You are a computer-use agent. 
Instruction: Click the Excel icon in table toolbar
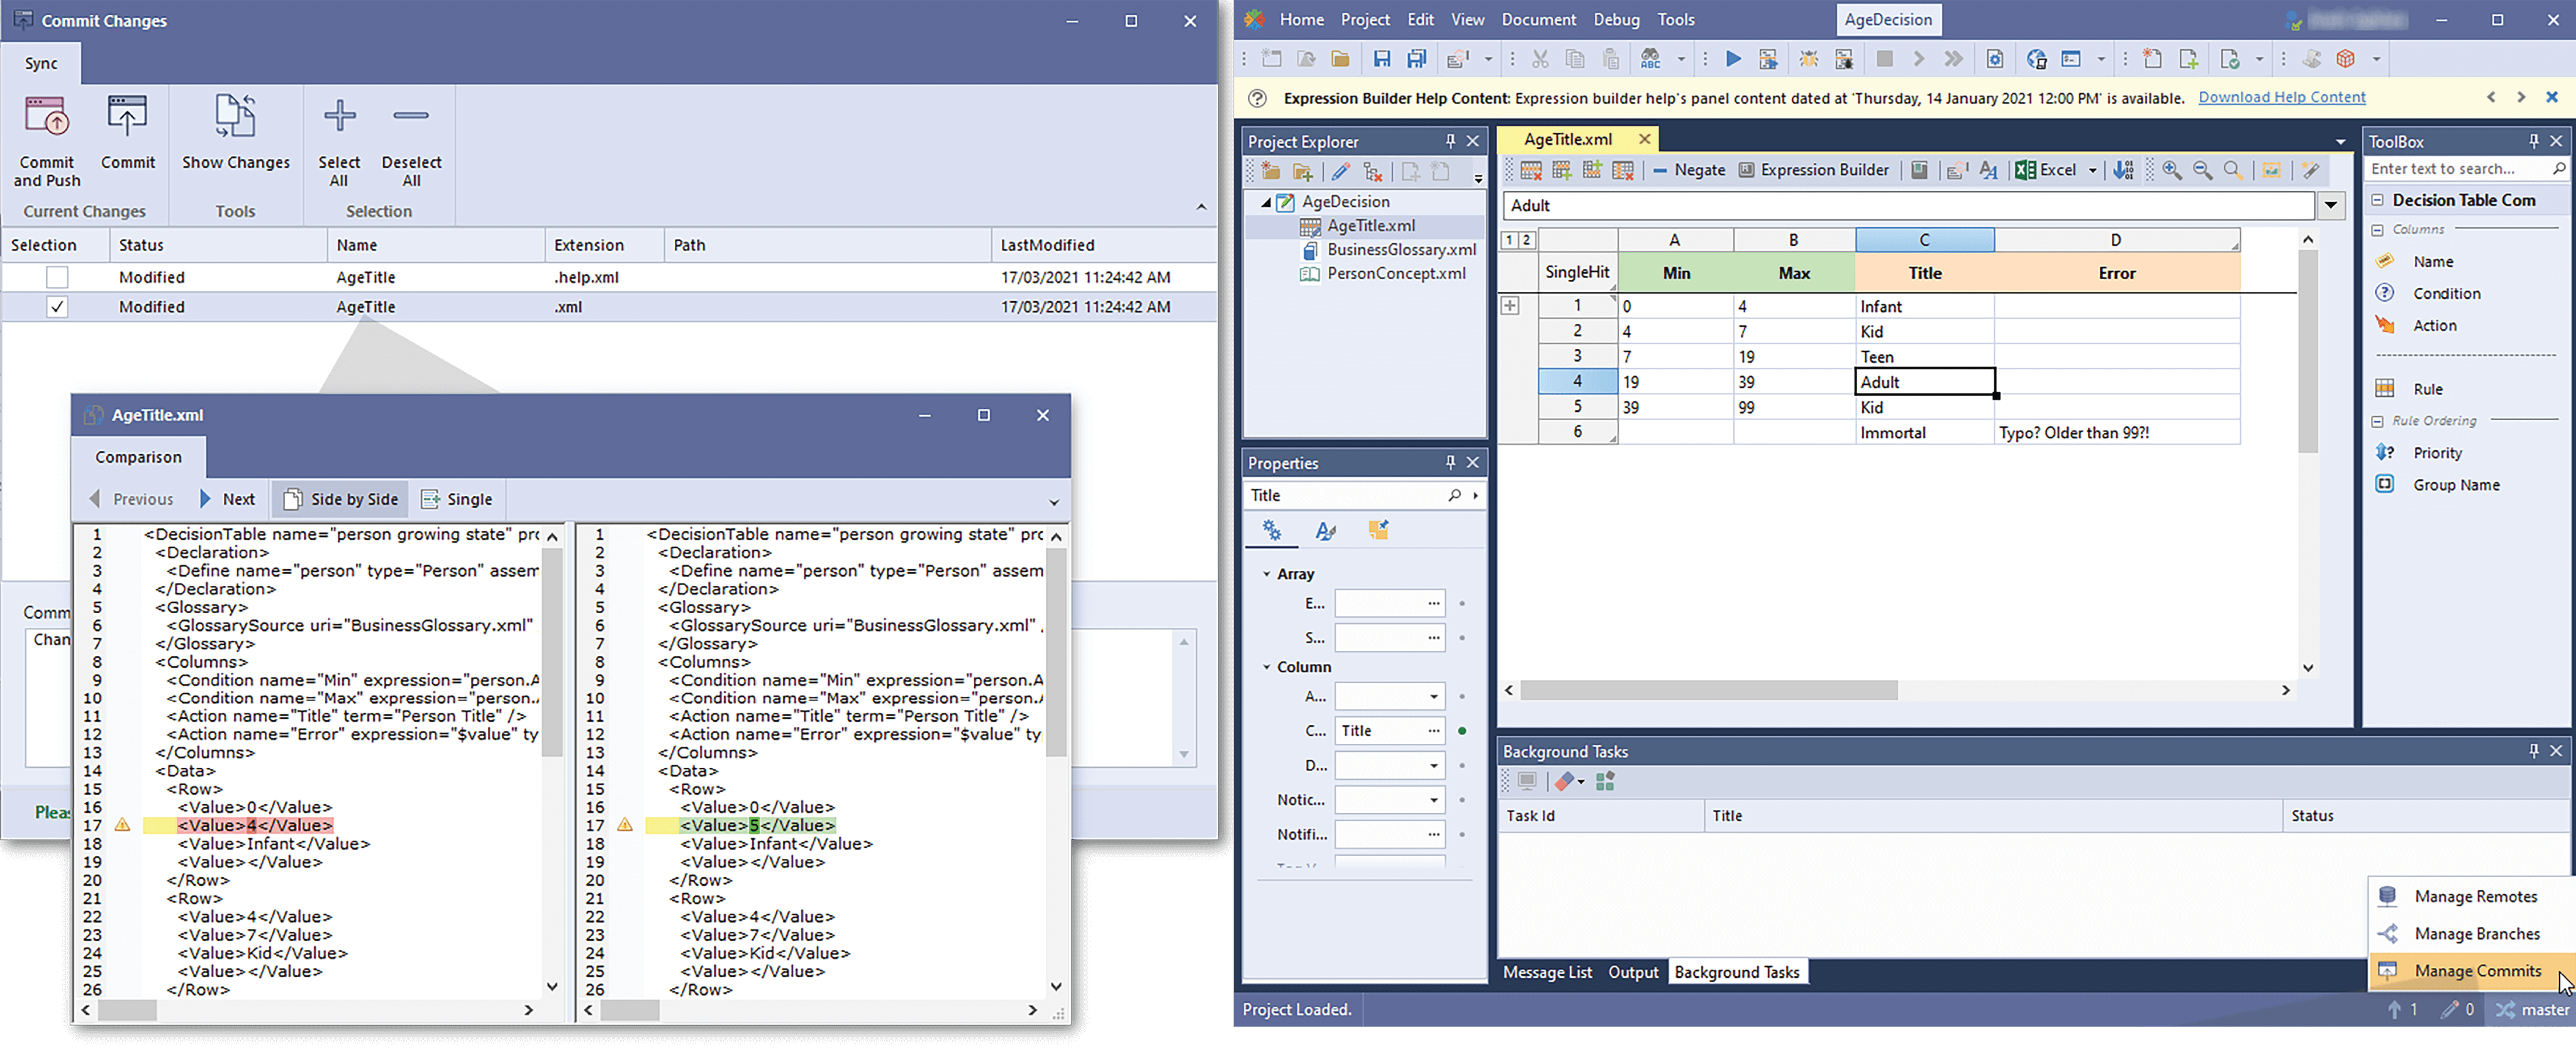click(2025, 170)
